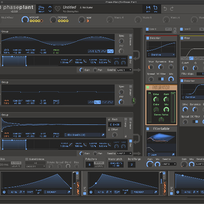The image size is (204, 204).
Task: Open Lane 1 Send to LANE 3 dropdown
Action: (x=169, y=164)
